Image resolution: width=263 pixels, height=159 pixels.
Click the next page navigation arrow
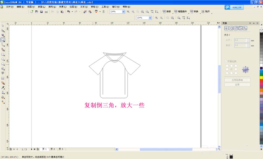click(32, 149)
